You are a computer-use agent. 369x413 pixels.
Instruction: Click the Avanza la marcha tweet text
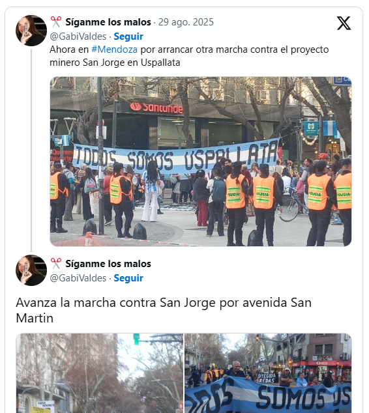pyautogui.click(x=164, y=310)
